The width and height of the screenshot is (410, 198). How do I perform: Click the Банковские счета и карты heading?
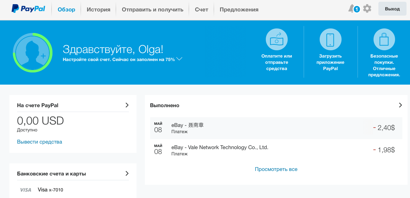[x=51, y=174]
